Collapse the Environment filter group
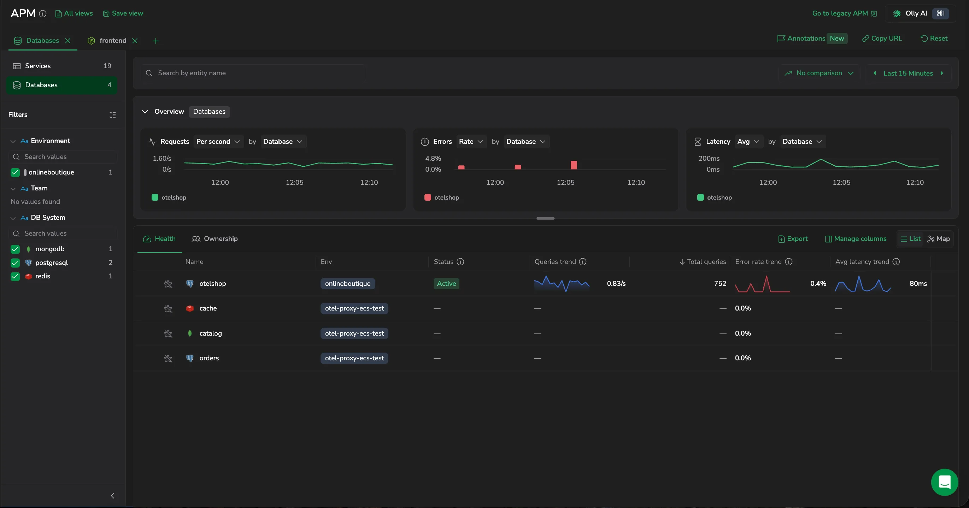The height and width of the screenshot is (508, 969). pyautogui.click(x=13, y=141)
